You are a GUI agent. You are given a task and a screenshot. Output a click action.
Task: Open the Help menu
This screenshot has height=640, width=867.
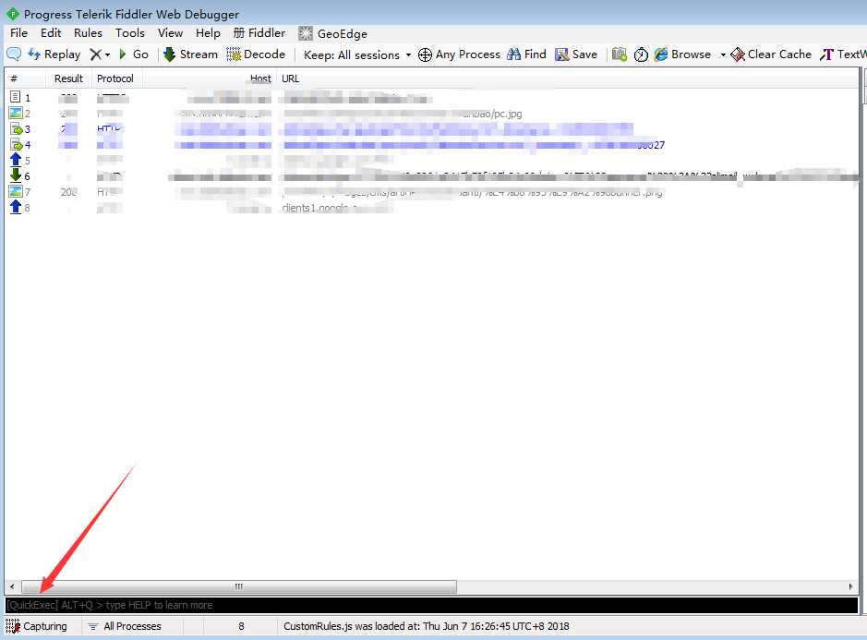[208, 33]
